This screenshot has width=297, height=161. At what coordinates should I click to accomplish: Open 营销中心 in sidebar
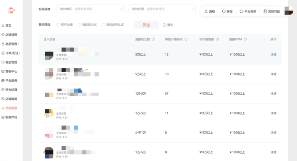[11, 71]
